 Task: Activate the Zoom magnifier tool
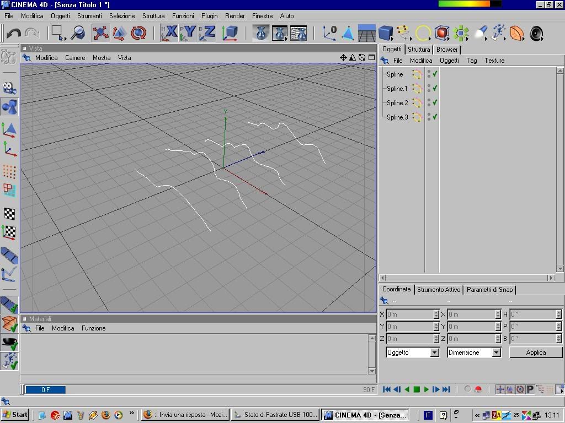point(77,33)
